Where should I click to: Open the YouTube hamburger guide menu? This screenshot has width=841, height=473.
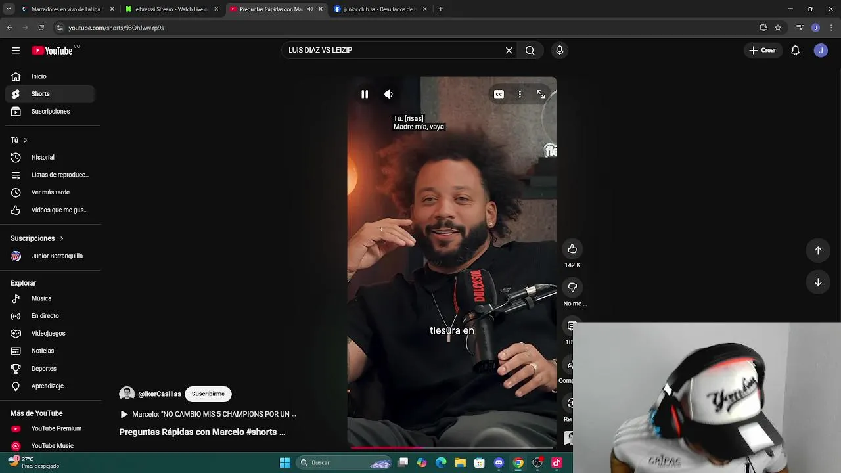[16, 51]
